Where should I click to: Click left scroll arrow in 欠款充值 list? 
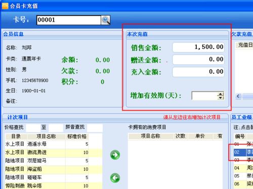tap(238, 96)
